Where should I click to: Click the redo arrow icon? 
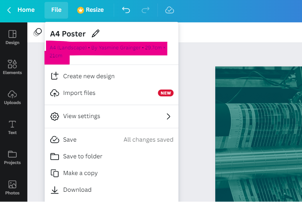pyautogui.click(x=145, y=10)
